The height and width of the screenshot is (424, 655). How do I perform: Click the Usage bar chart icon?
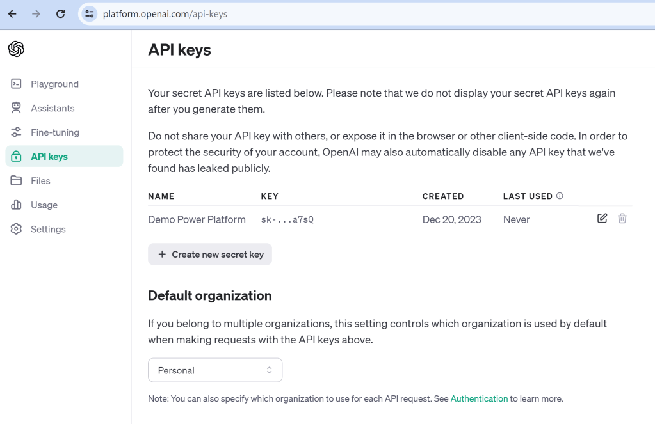(x=17, y=205)
